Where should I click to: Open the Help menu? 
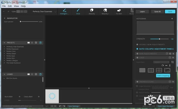point(23,6)
